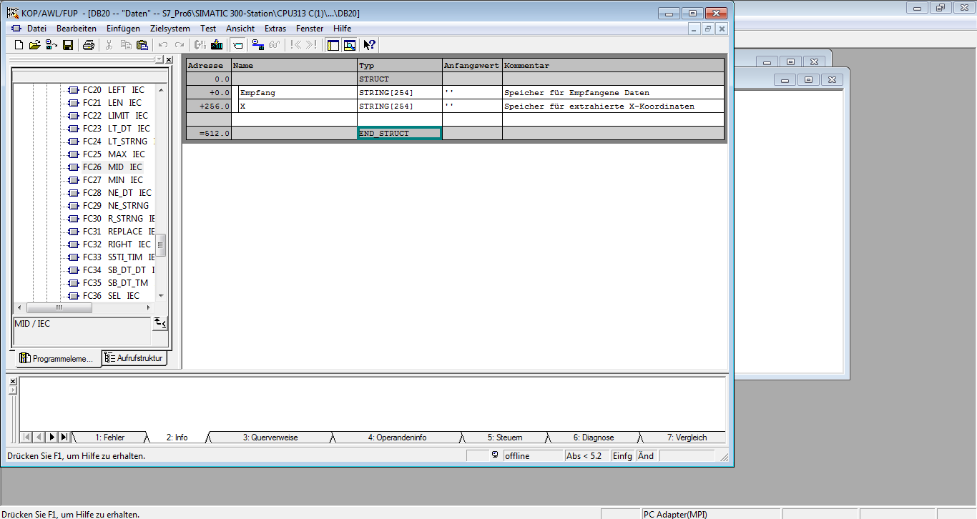Toggle the overview panel toolbar button
The image size is (977, 519).
click(x=333, y=45)
